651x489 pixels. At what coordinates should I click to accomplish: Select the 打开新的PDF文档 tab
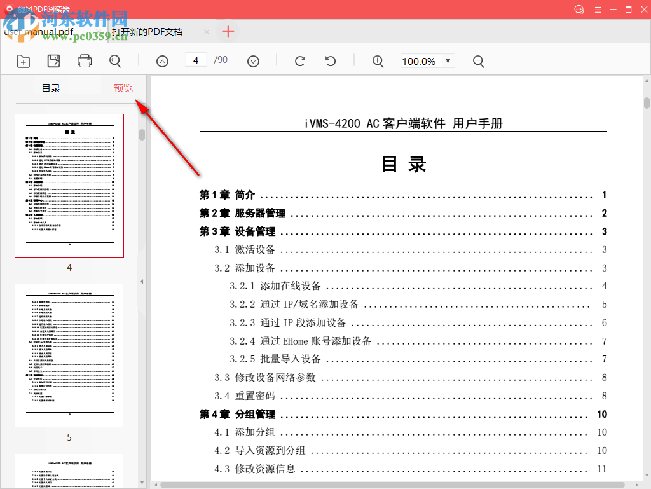[x=147, y=32]
